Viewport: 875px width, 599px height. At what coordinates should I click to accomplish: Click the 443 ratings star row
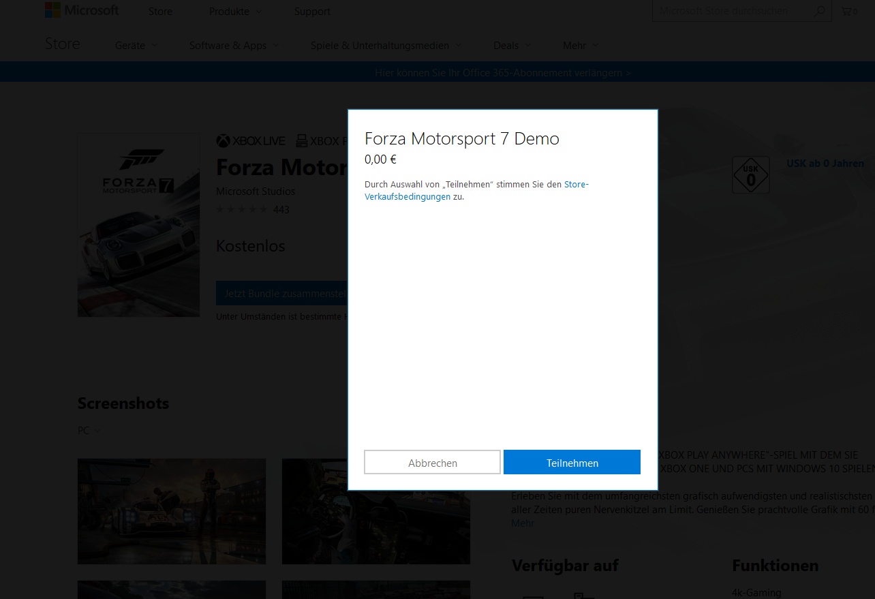[253, 210]
